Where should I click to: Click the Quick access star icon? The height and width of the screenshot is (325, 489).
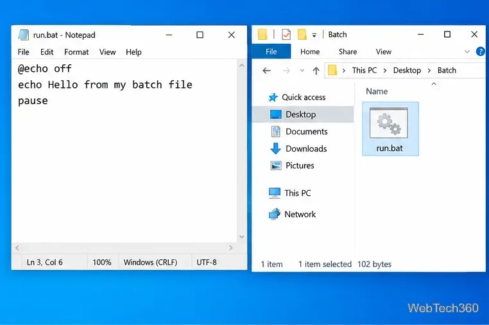[273, 98]
